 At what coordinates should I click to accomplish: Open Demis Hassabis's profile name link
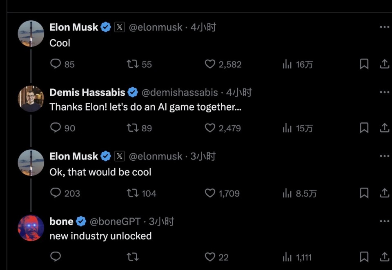coord(87,93)
